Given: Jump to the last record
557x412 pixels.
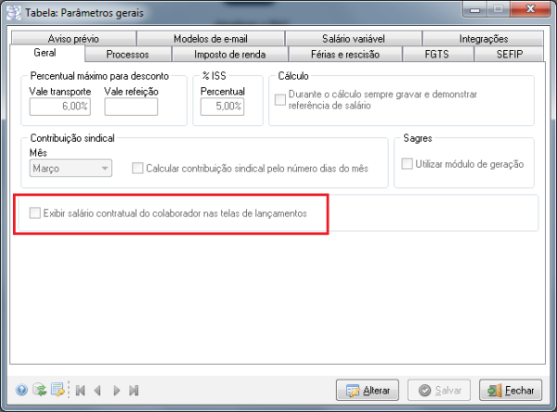Looking at the screenshot, I should [x=135, y=391].
